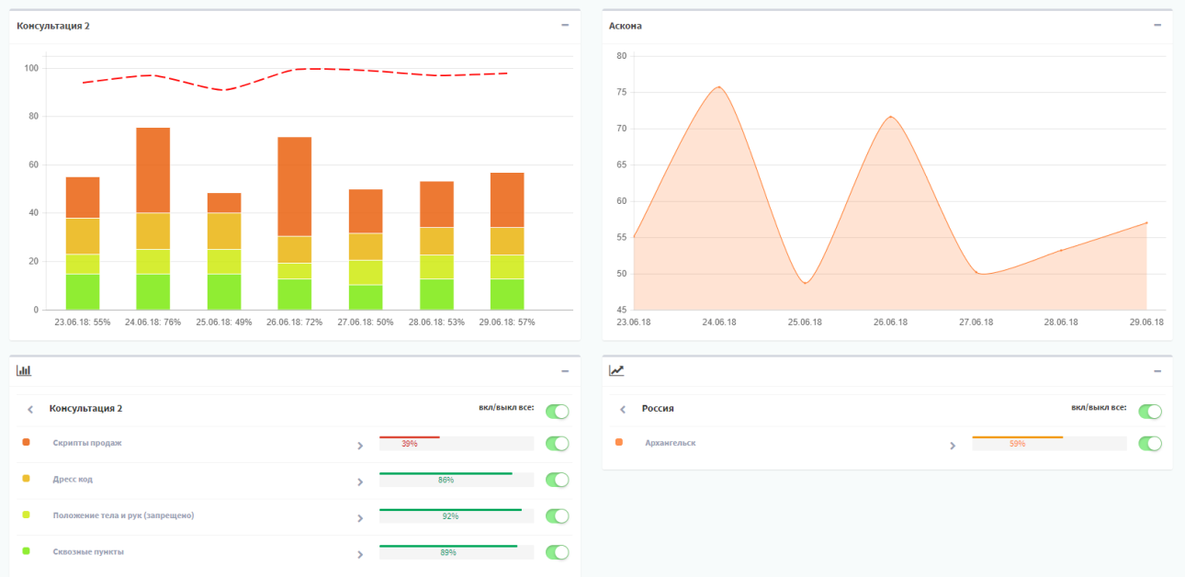1185x577 pixels.
Task: Click orange marker beside Архангельск
Action: (x=618, y=442)
